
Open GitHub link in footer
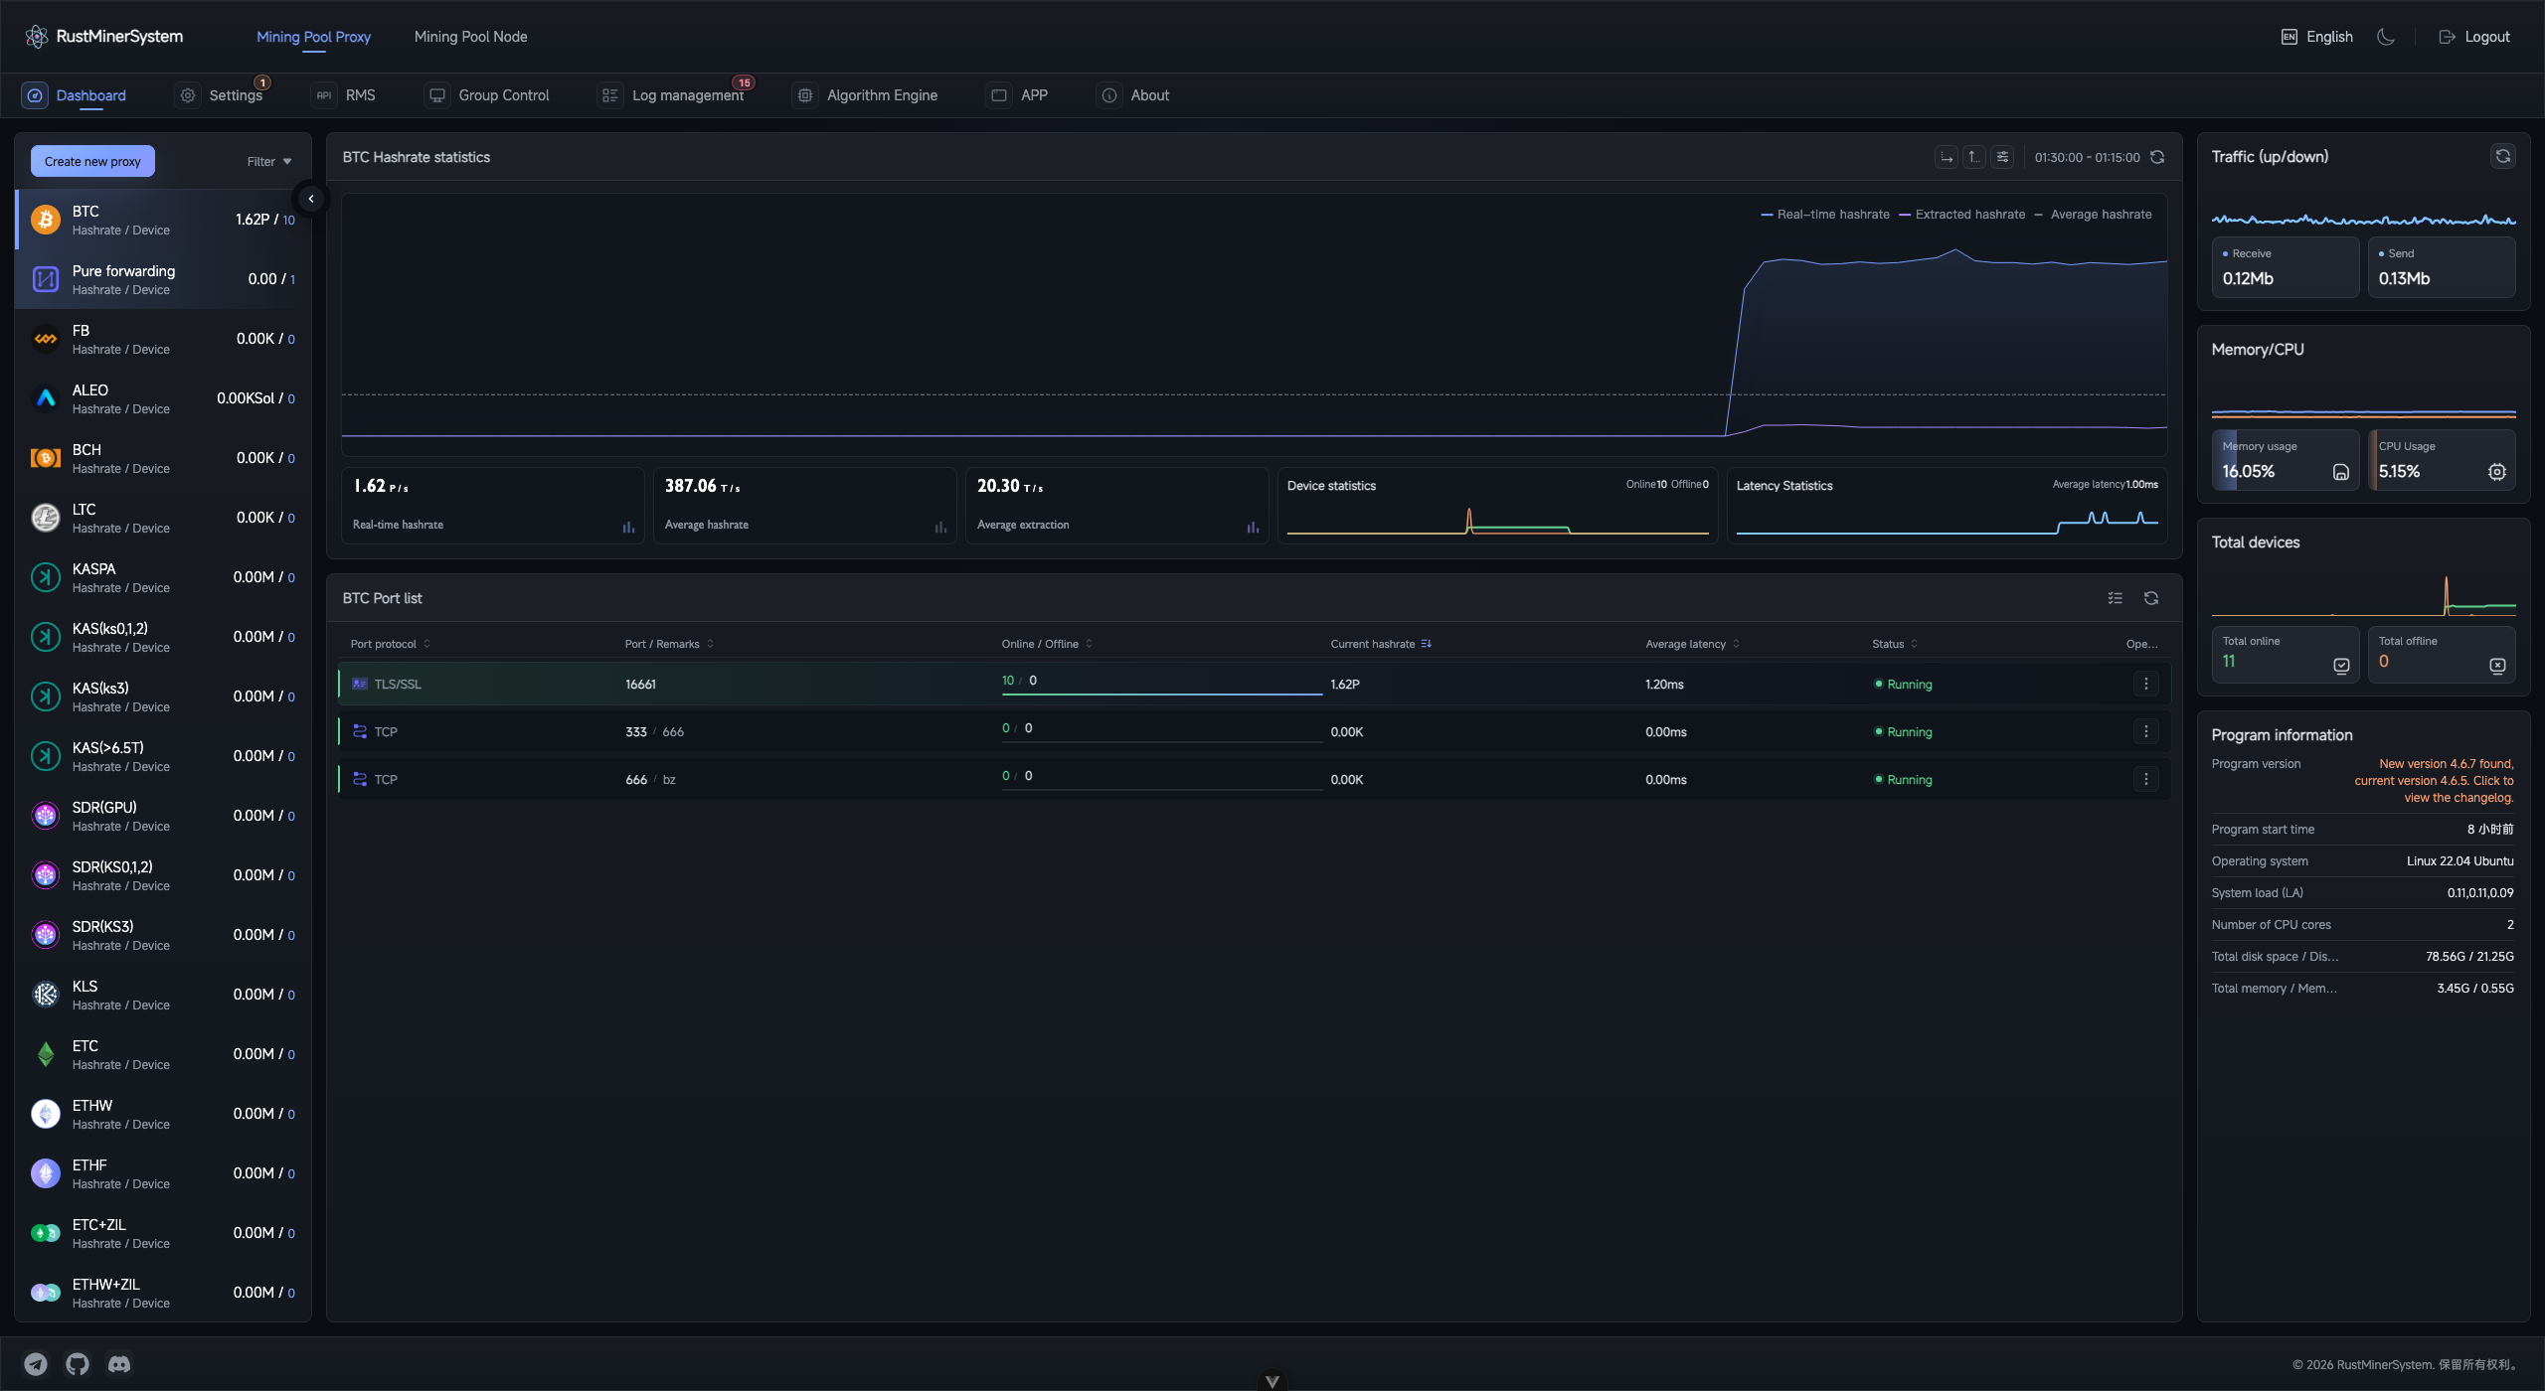pyautogui.click(x=78, y=1364)
